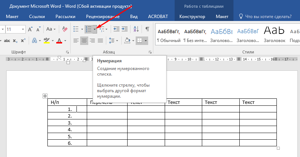Click the Numbering list icon

89,29
